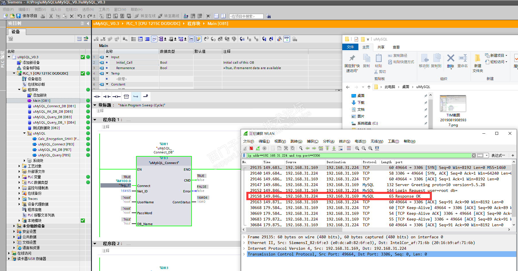
Task: Select Main [OB1] in the project tree
Action: tap(41, 101)
